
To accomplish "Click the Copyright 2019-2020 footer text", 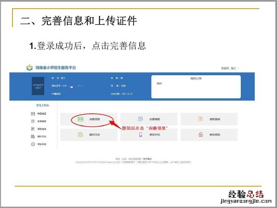I will (x=133, y=162).
